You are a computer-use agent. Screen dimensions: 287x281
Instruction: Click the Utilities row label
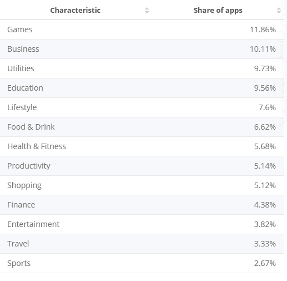pos(21,68)
